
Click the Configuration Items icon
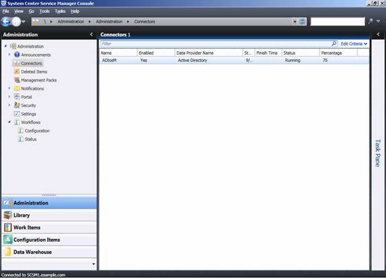7,240
